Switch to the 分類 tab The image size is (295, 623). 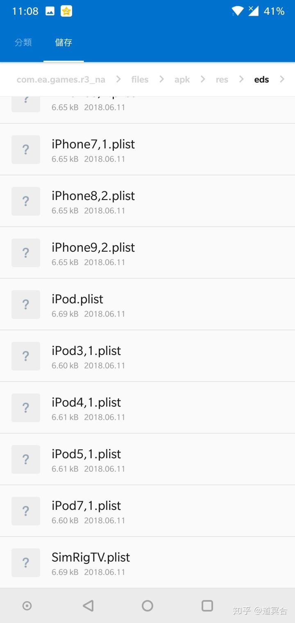pyautogui.click(x=23, y=43)
